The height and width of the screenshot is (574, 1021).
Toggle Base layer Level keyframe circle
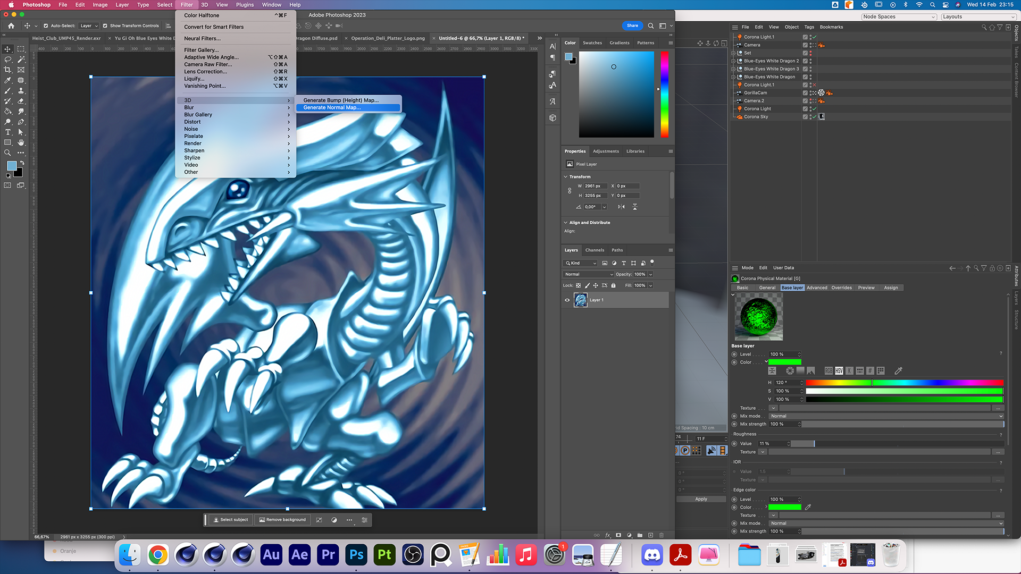(x=734, y=354)
